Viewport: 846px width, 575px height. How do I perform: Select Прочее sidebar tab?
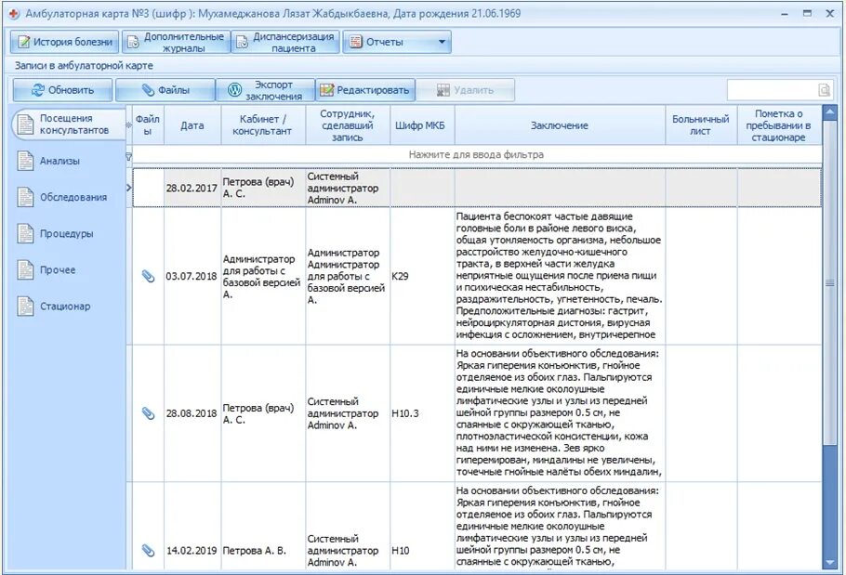(x=58, y=270)
